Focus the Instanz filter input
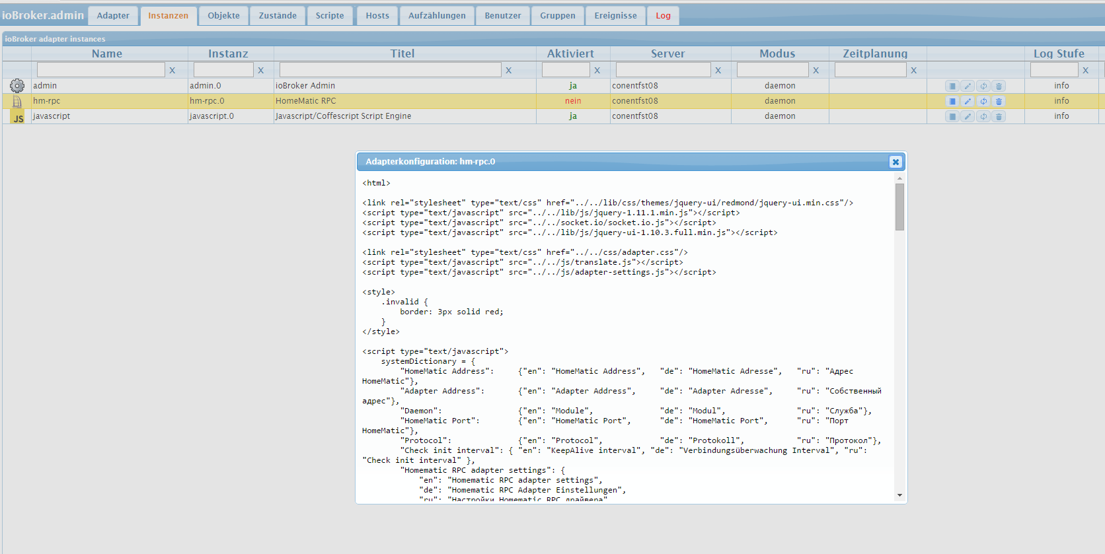1105x554 pixels. [x=223, y=69]
